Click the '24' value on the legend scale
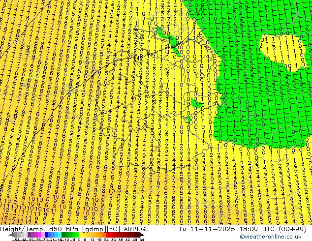 point(106,240)
